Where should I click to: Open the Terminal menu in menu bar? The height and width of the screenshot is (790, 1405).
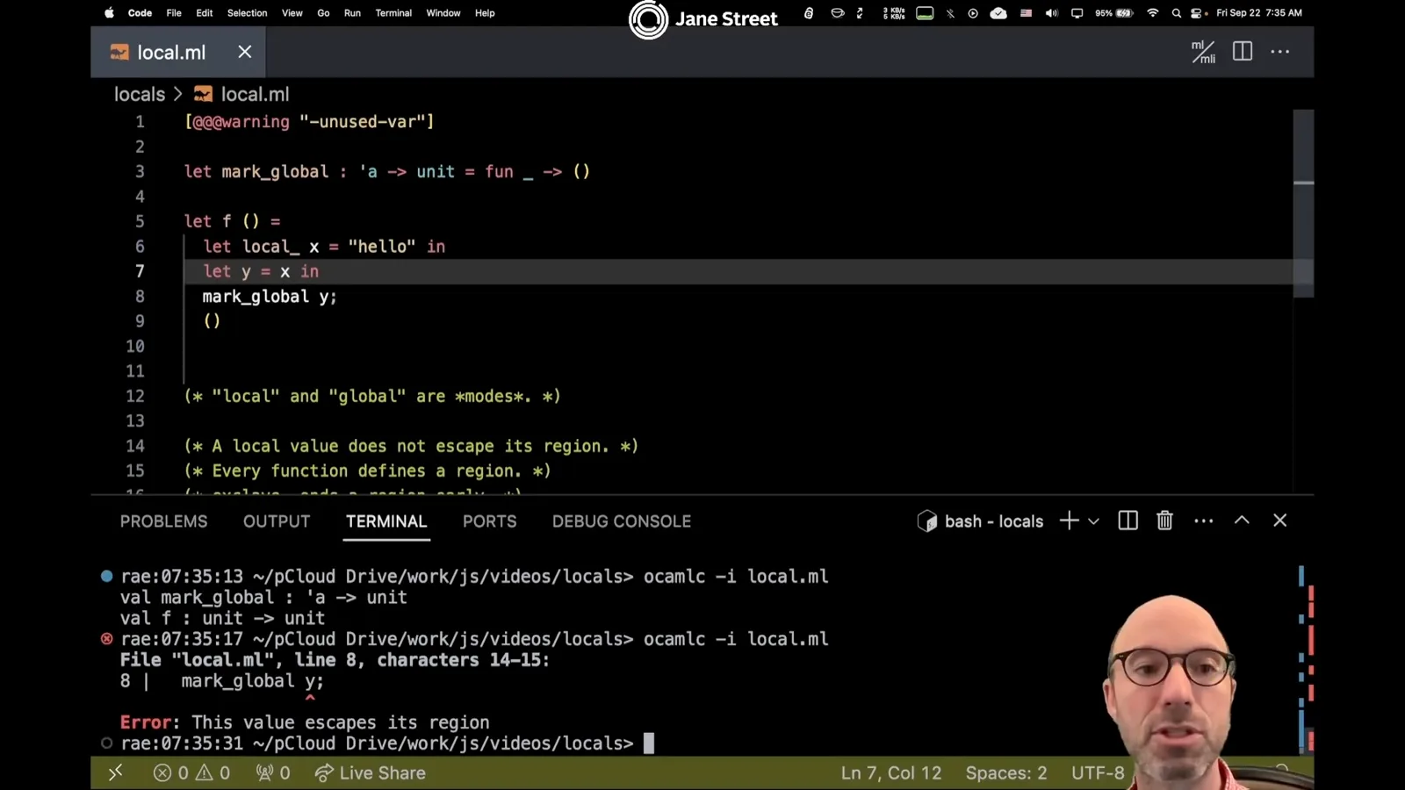[x=393, y=13]
